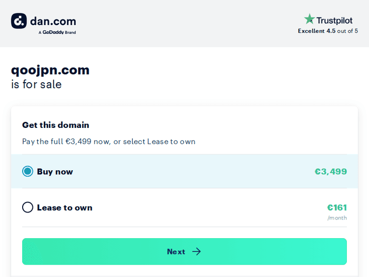
Task: Open the dan.com wordmark link
Action: tap(53, 21)
